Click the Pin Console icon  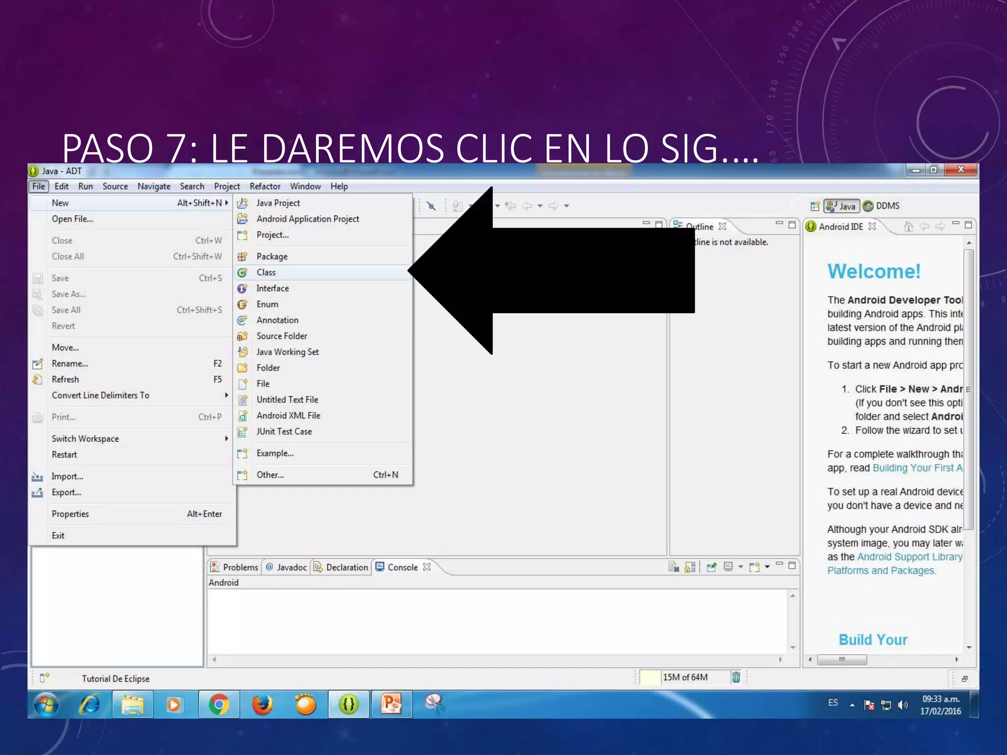click(x=711, y=567)
